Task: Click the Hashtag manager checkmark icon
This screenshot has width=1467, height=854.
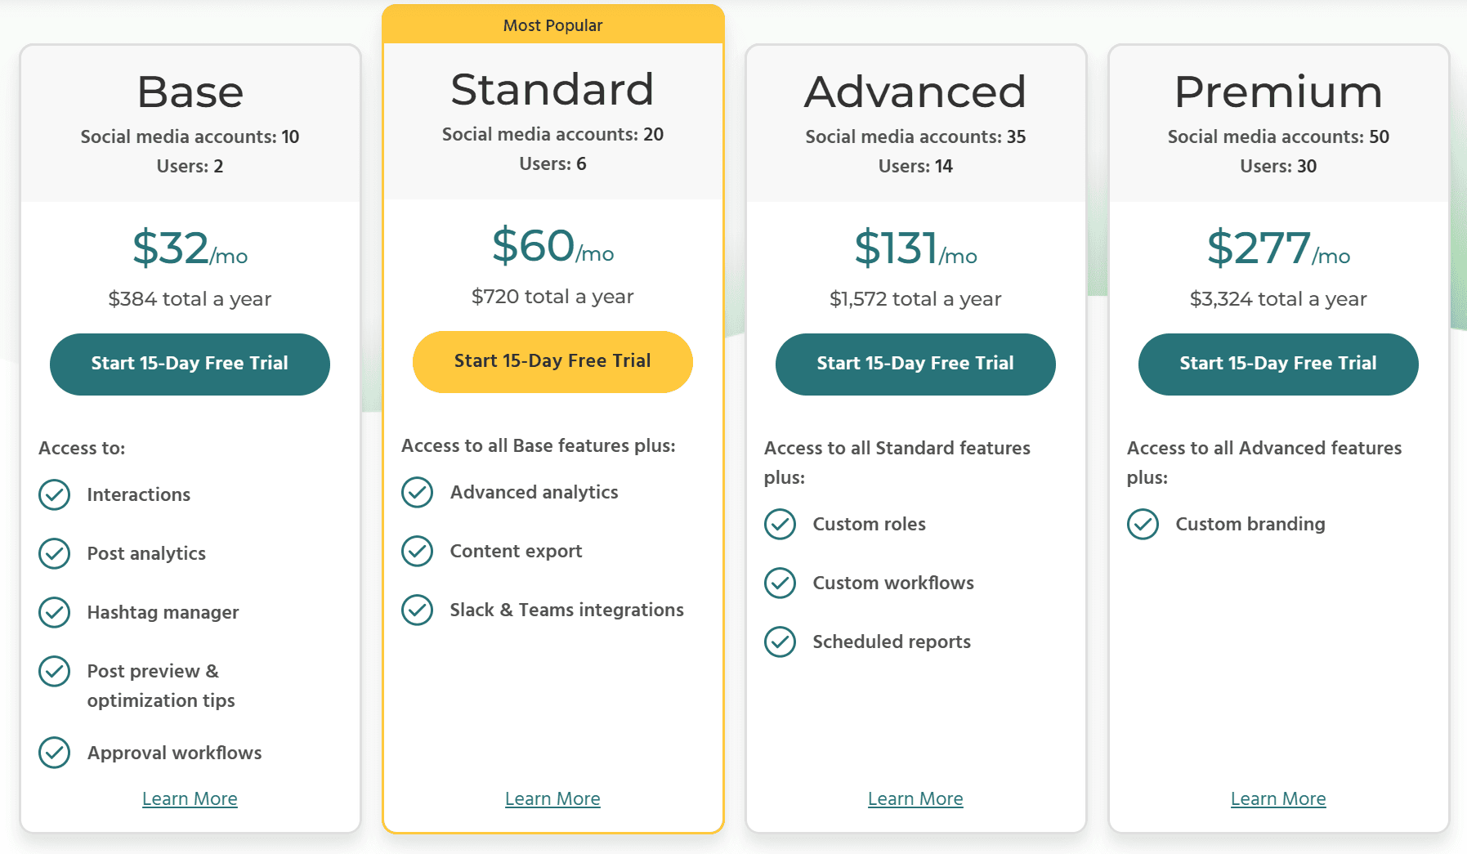Action: 55,612
